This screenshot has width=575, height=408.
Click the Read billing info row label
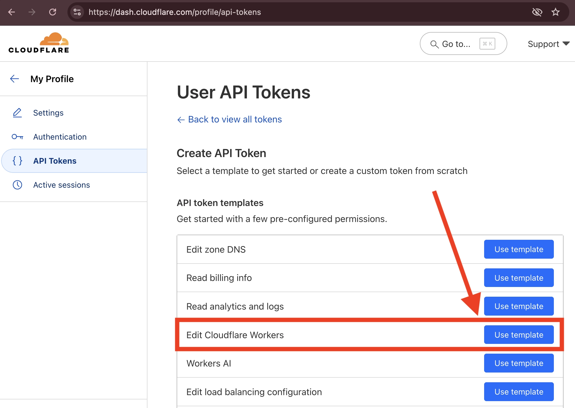tap(219, 278)
